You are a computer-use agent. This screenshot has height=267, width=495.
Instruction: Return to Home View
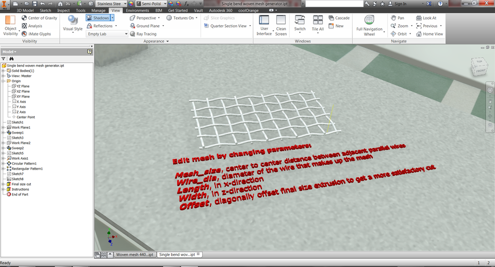(x=430, y=34)
